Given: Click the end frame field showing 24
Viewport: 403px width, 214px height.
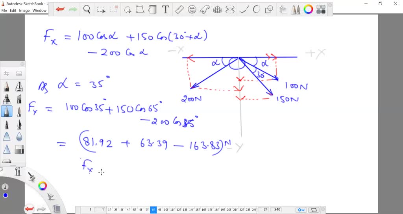Looking at the screenshot, I should coord(264,210).
